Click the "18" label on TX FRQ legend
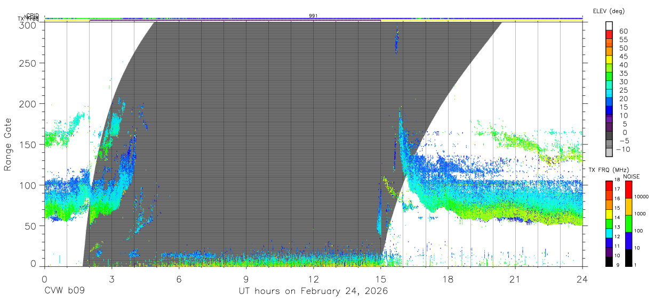The image size is (655, 302). click(618, 180)
